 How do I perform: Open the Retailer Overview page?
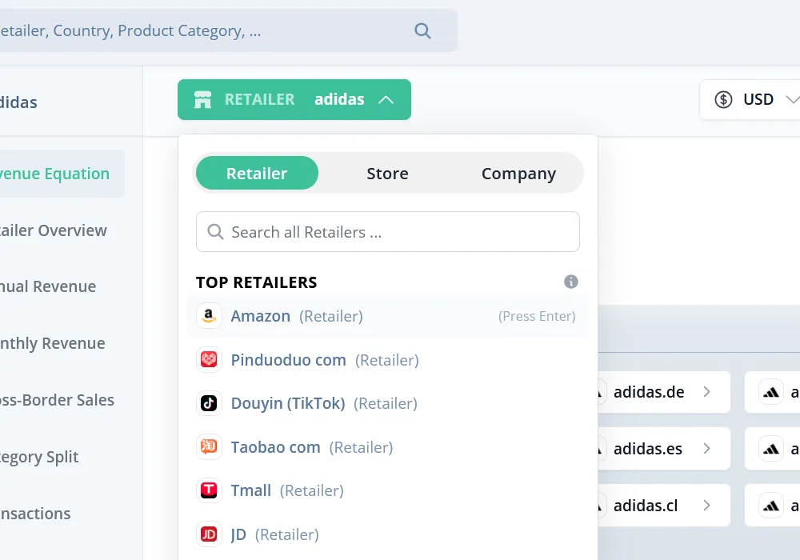(54, 230)
